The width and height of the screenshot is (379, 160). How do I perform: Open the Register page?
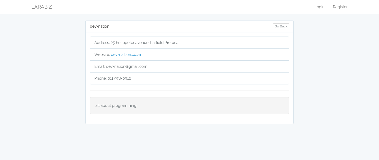coord(340,7)
